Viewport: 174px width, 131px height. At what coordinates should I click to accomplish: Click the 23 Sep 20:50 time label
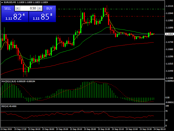pyautogui.click(x=90, y=129)
